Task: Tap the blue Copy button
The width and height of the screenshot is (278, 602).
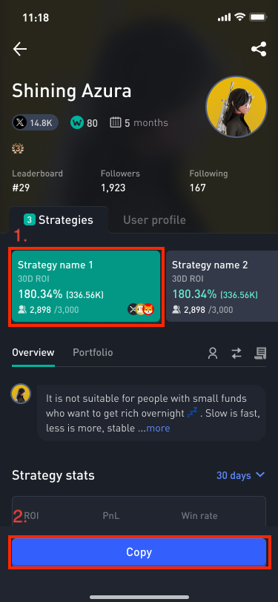Action: 139,552
